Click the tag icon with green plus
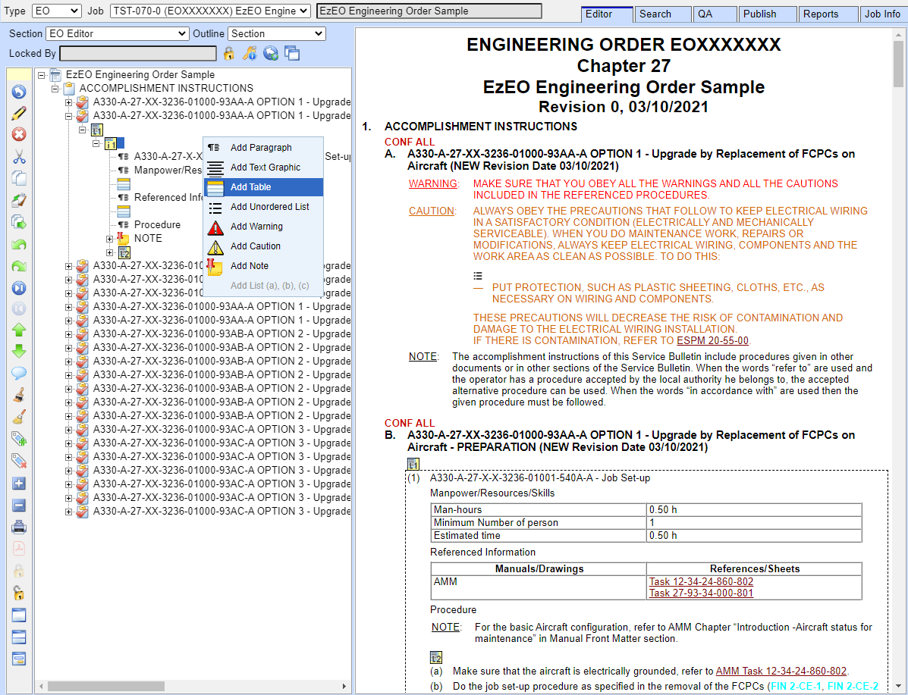This screenshot has height=695, width=908. [x=19, y=440]
